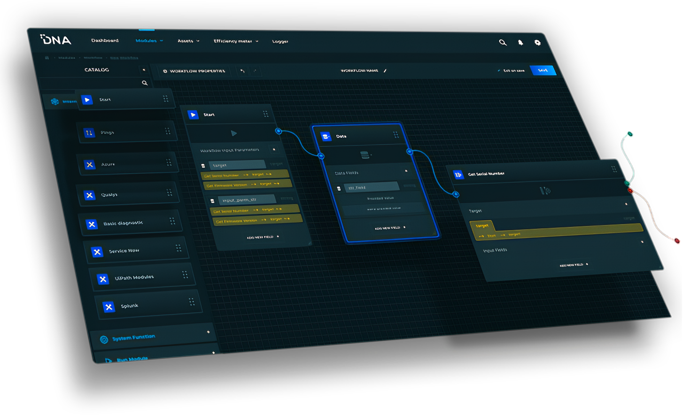Screen dimensions: 683x415
Task: Click the Start node output connector
Action: pyautogui.click(x=279, y=131)
